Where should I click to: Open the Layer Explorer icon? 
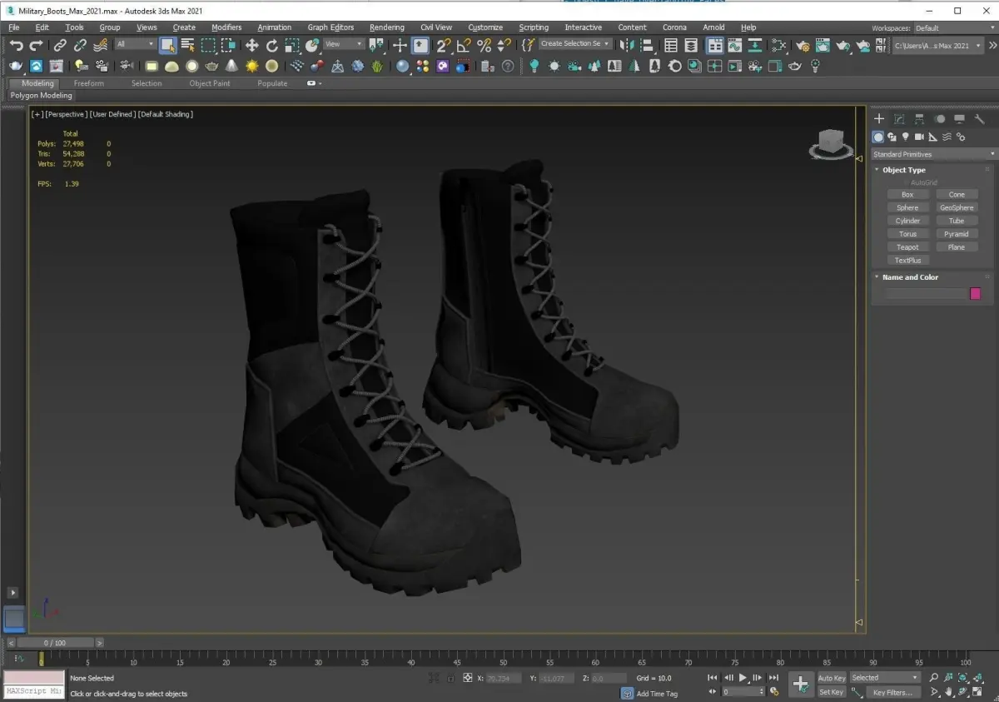[x=691, y=45]
